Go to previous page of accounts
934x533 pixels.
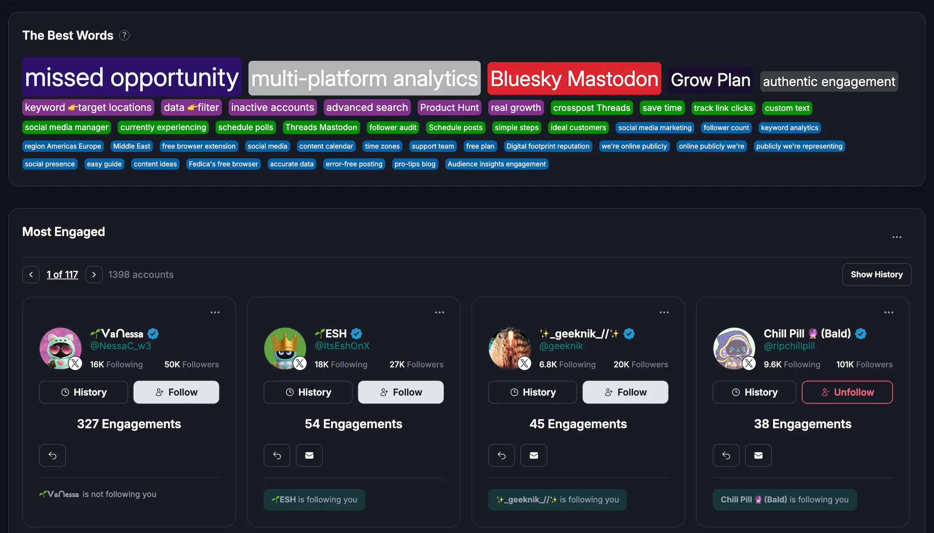(x=31, y=275)
